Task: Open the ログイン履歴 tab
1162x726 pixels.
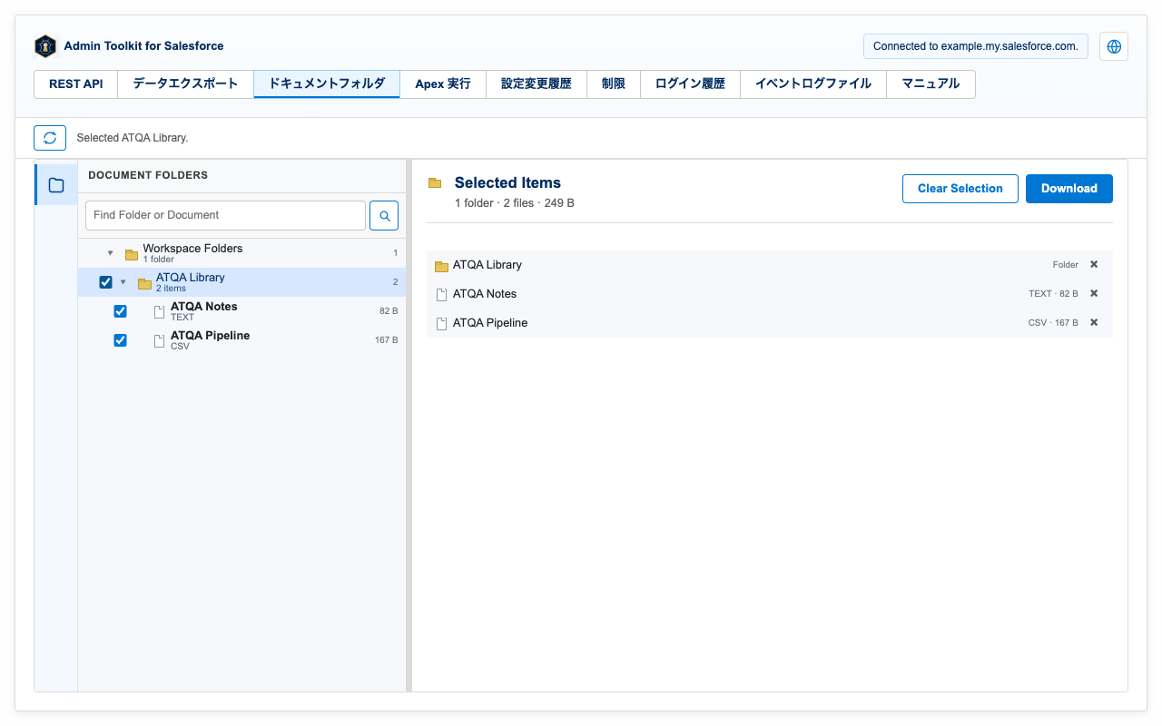Action: click(x=690, y=84)
